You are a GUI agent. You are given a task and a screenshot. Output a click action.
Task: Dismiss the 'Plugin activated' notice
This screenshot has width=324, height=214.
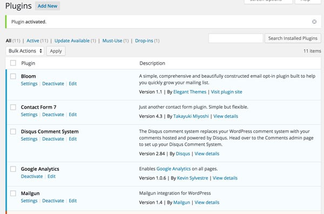pyautogui.click(x=314, y=22)
